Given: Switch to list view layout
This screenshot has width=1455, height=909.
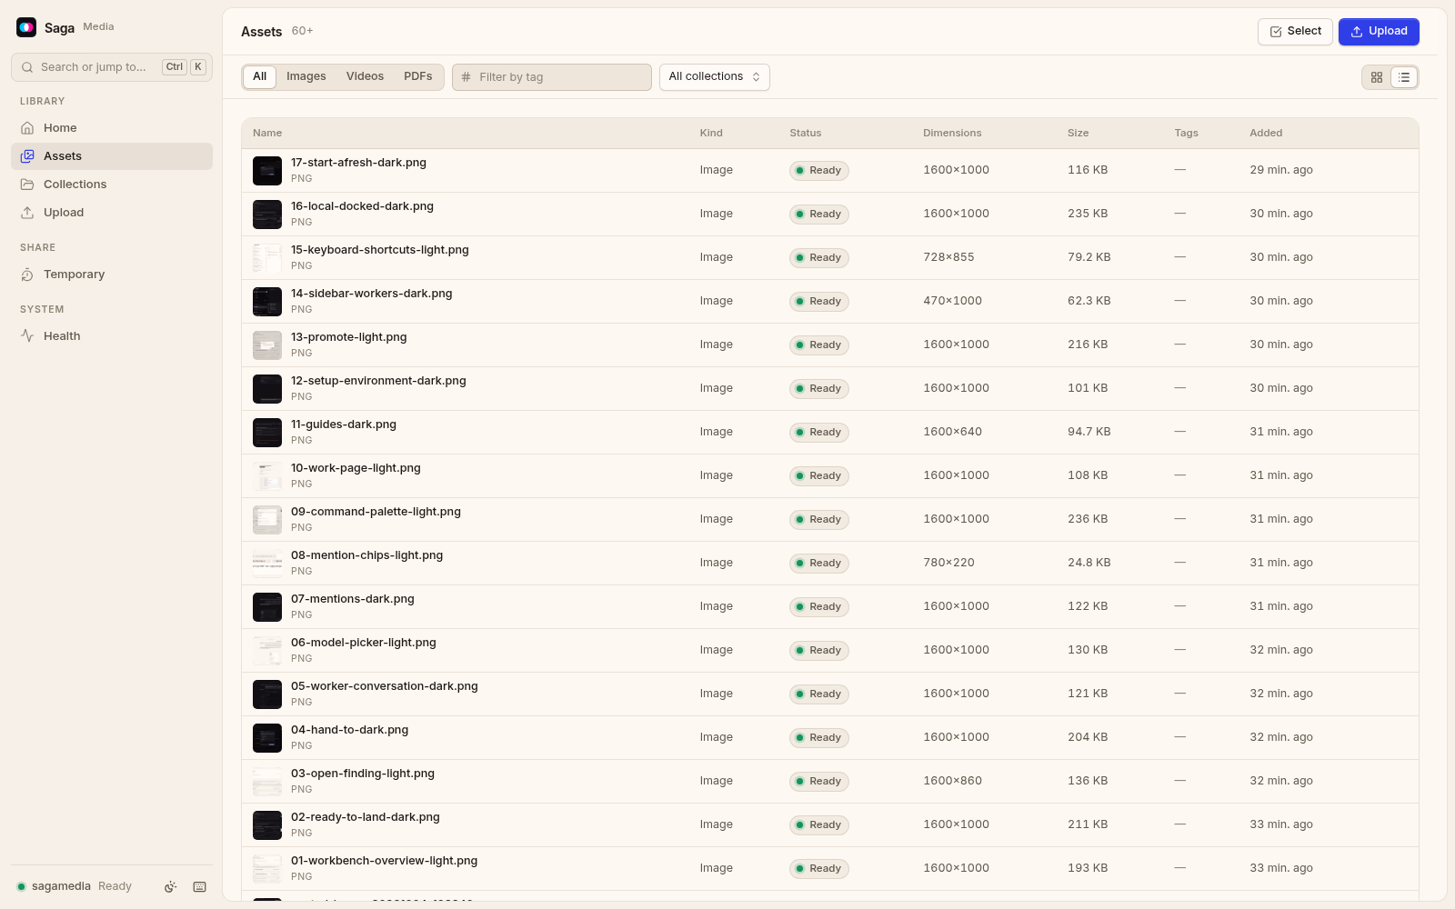Looking at the screenshot, I should click(x=1404, y=77).
